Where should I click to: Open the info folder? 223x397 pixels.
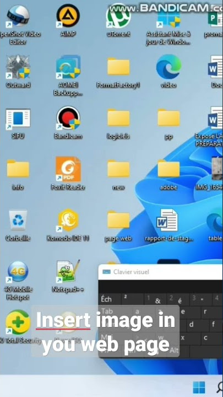pos(18,169)
